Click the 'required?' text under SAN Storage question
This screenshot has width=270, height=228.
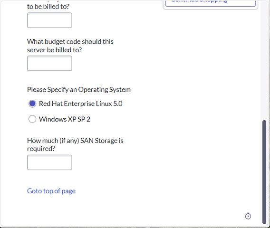click(41, 149)
